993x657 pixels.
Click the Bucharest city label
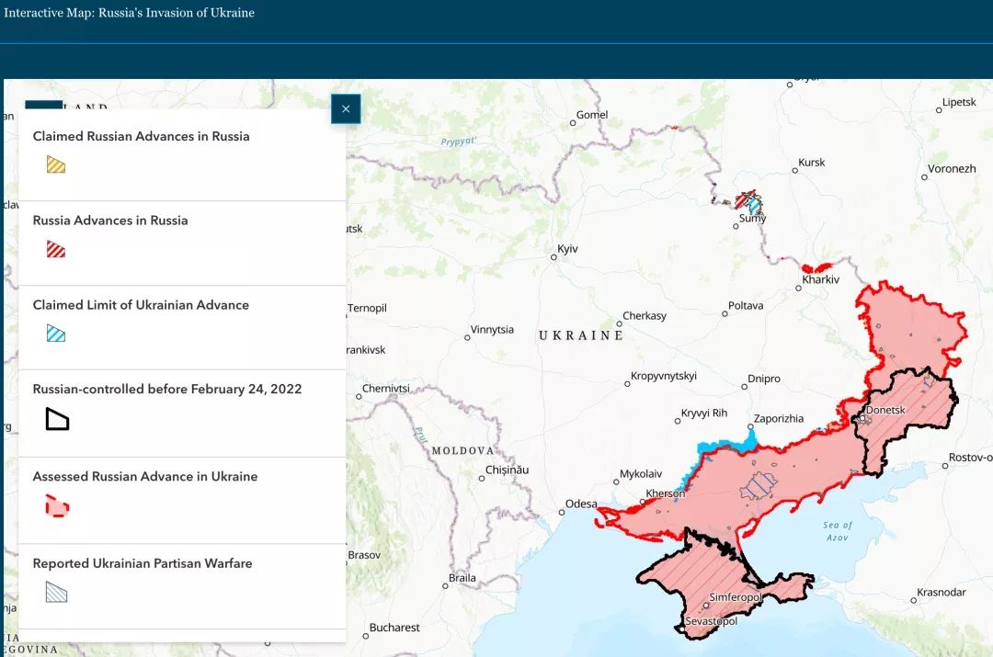point(394,628)
